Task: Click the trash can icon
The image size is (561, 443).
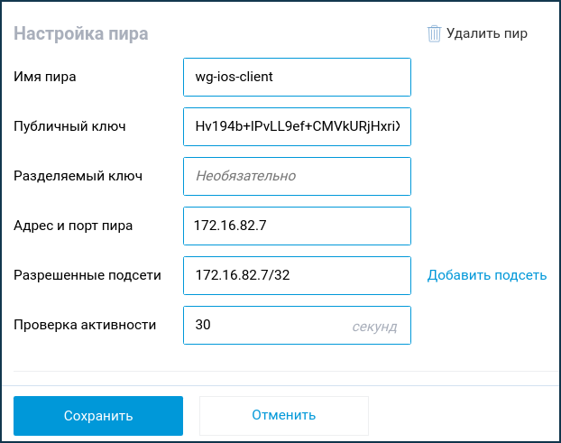Action: click(x=434, y=33)
